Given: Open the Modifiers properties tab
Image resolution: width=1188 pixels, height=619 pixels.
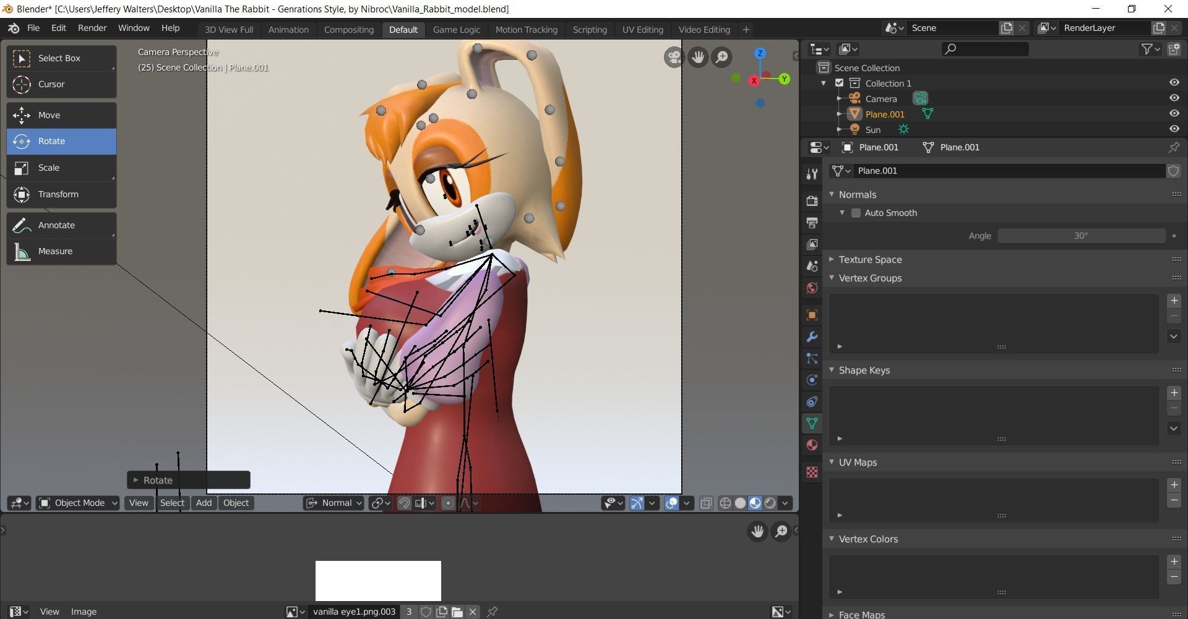Looking at the screenshot, I should pos(812,337).
